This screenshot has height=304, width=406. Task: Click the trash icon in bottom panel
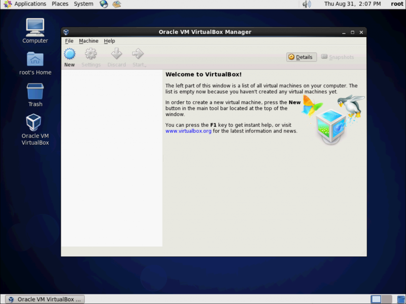(401, 299)
